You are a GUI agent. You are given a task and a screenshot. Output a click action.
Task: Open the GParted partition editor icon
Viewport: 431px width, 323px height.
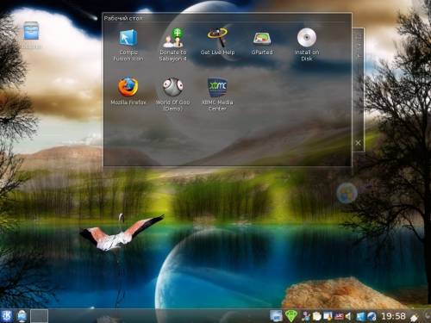point(262,42)
